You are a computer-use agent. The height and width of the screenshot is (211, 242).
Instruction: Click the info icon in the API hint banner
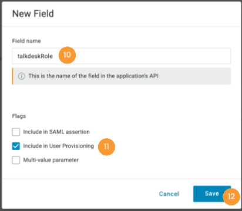coord(22,76)
